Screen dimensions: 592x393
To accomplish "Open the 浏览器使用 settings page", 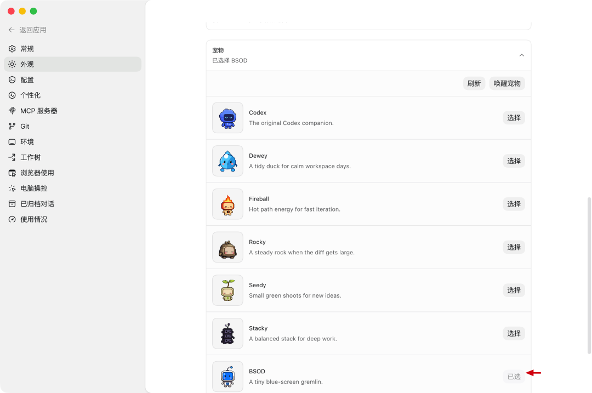I will click(72, 173).
